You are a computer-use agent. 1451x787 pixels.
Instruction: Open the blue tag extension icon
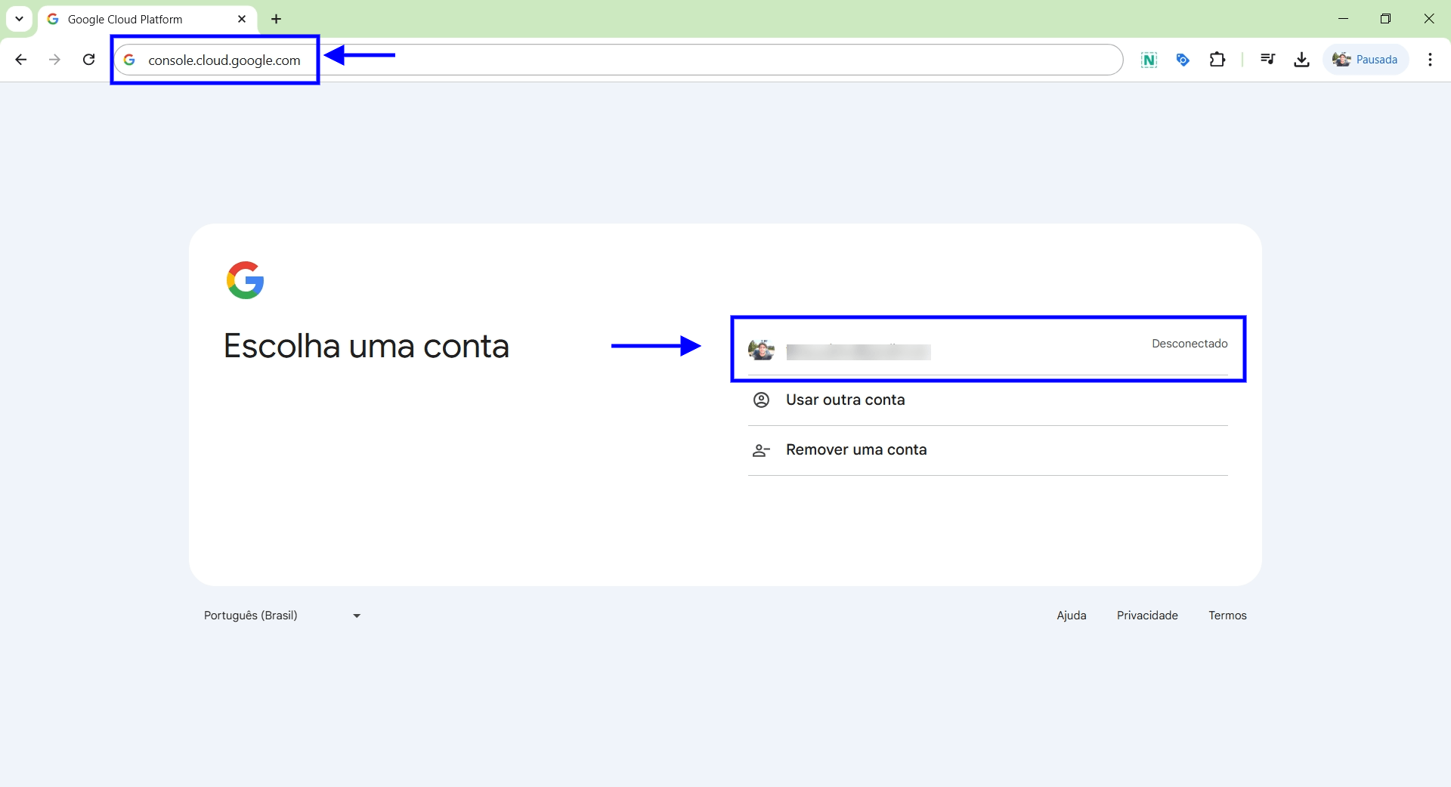1183,60
